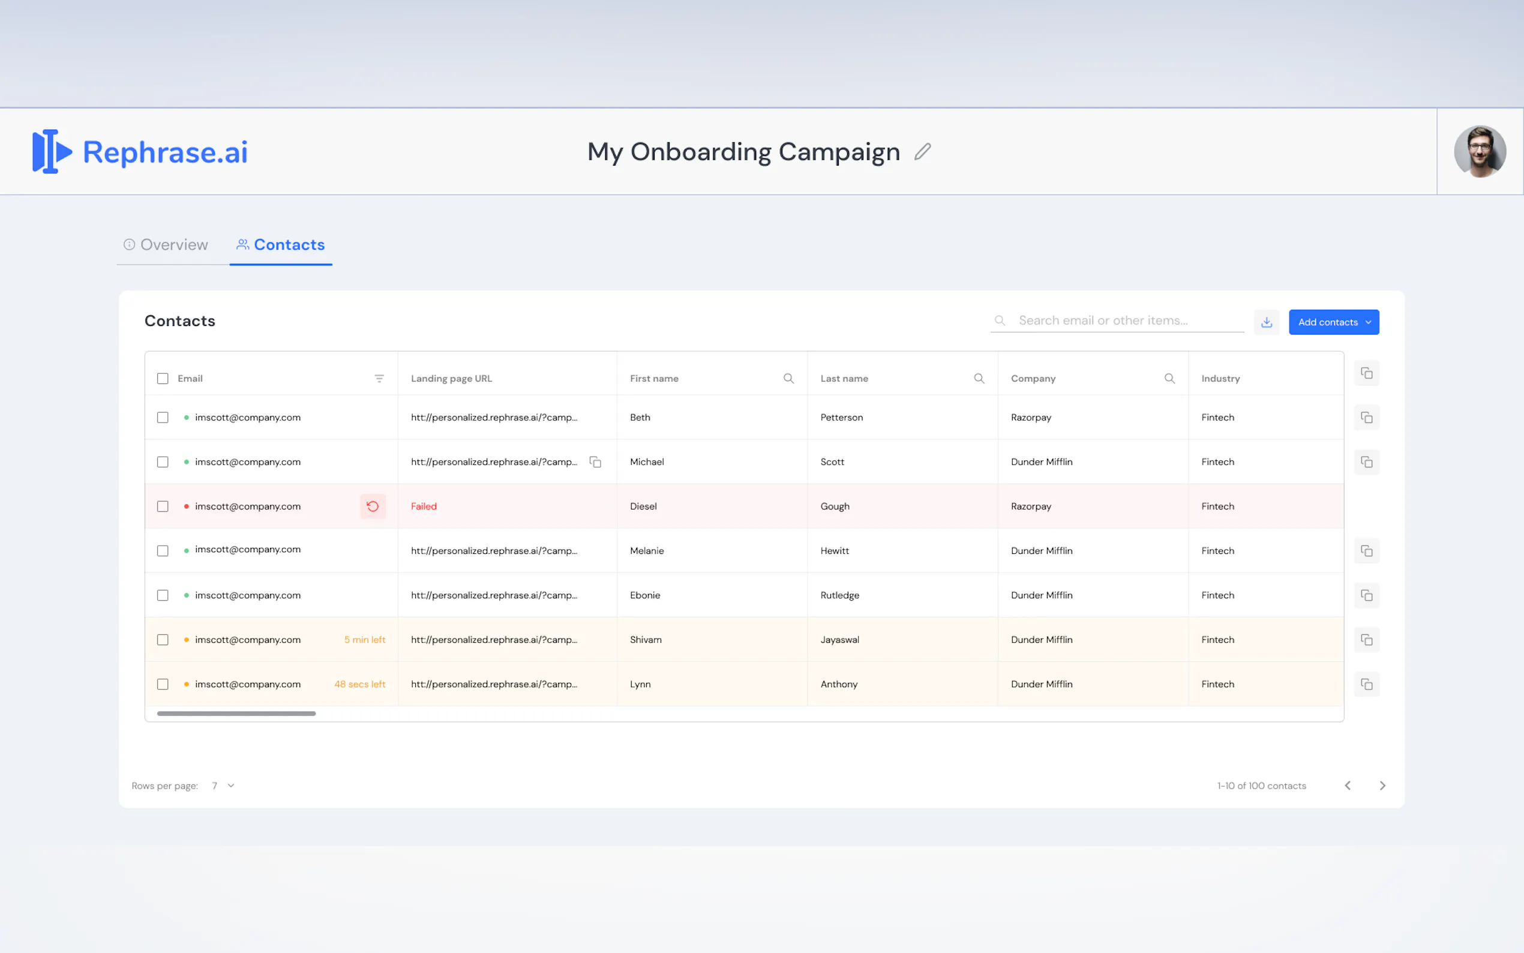Click the Rephrase.ai logo link
1524x953 pixels.
pyautogui.click(x=140, y=152)
